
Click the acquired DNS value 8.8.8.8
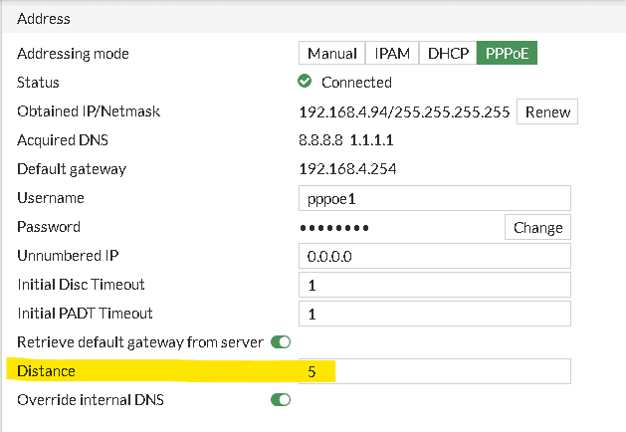point(320,140)
